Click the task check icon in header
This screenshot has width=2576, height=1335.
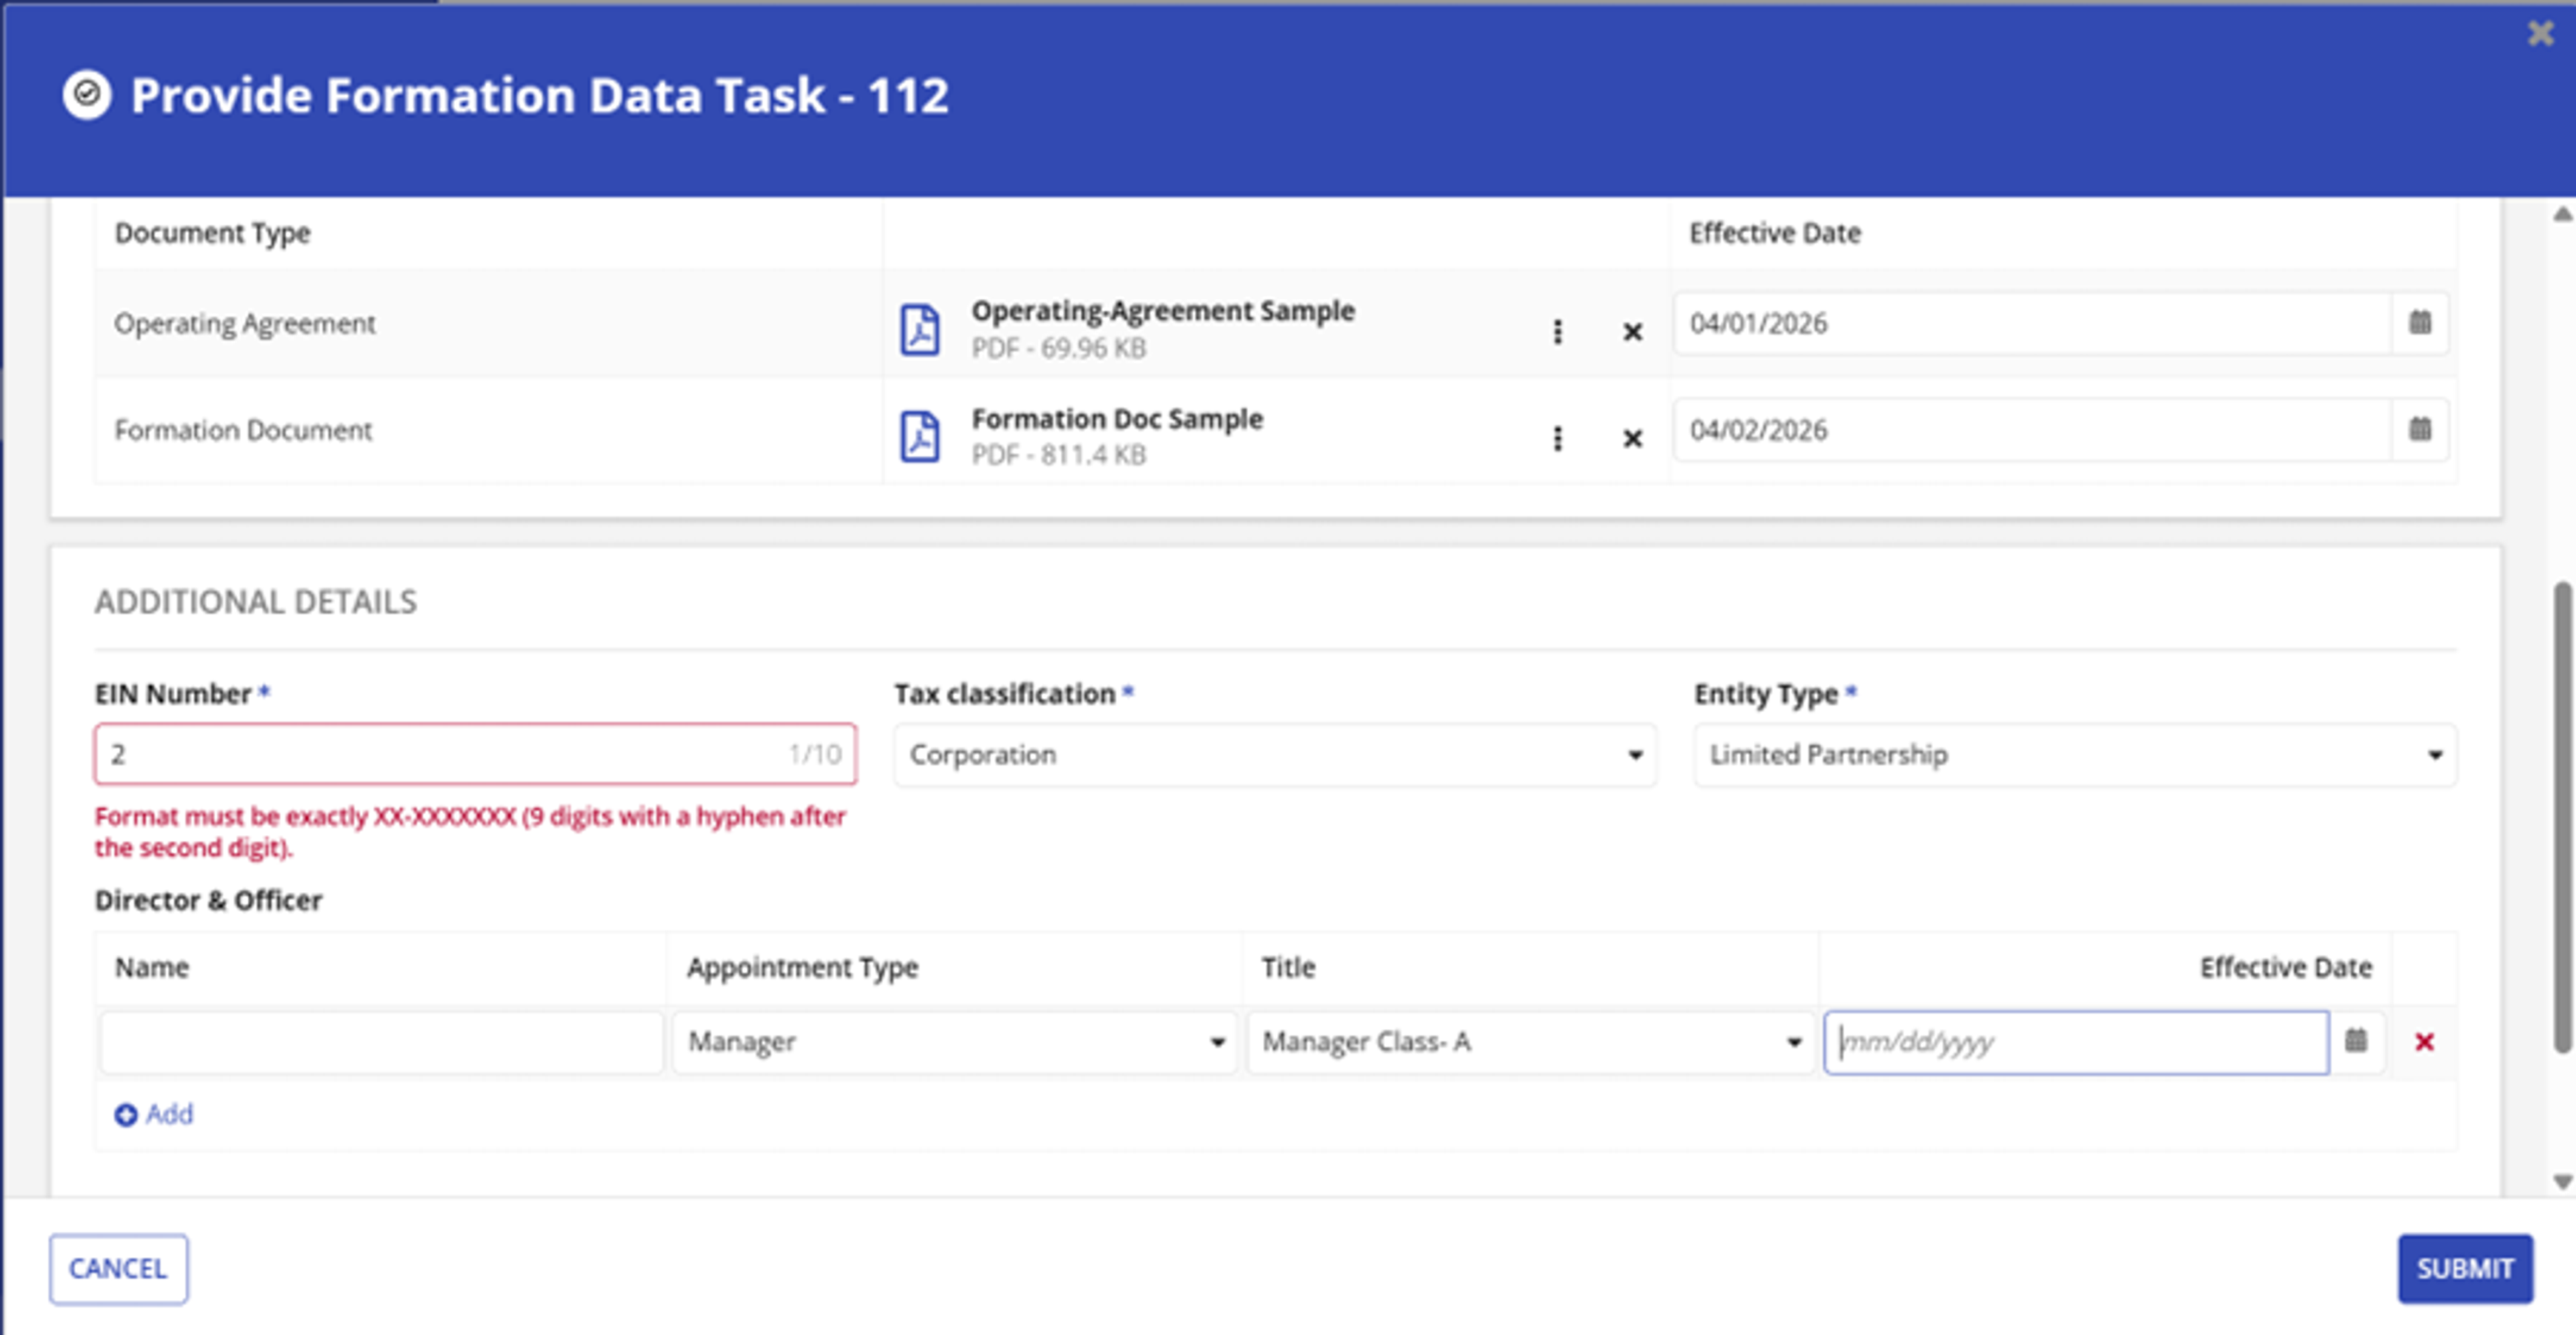click(87, 95)
